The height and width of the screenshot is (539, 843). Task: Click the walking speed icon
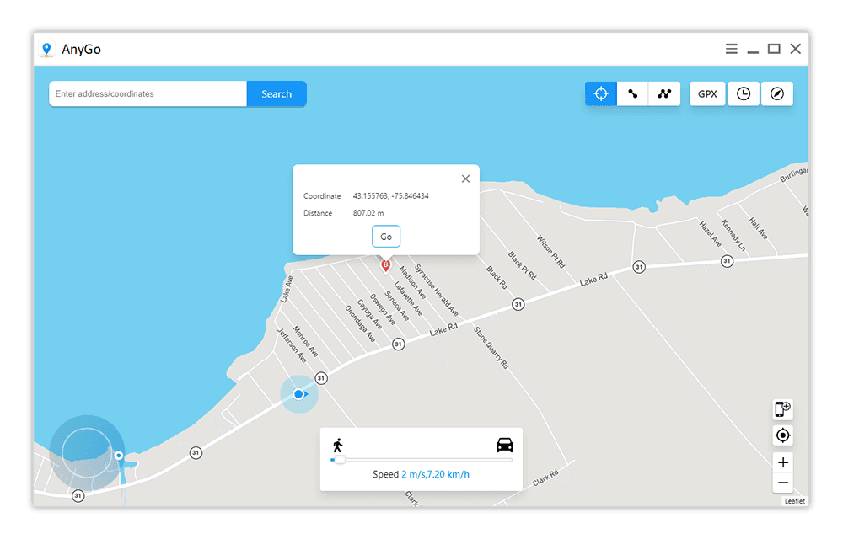pyautogui.click(x=338, y=446)
